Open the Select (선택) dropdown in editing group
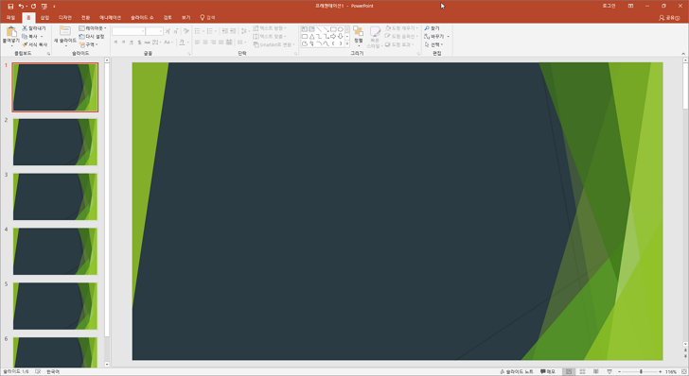The width and height of the screenshot is (689, 376). [433, 44]
